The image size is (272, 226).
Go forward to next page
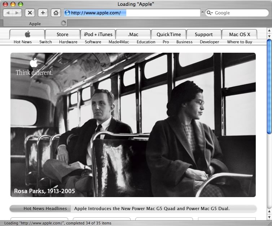(17, 13)
